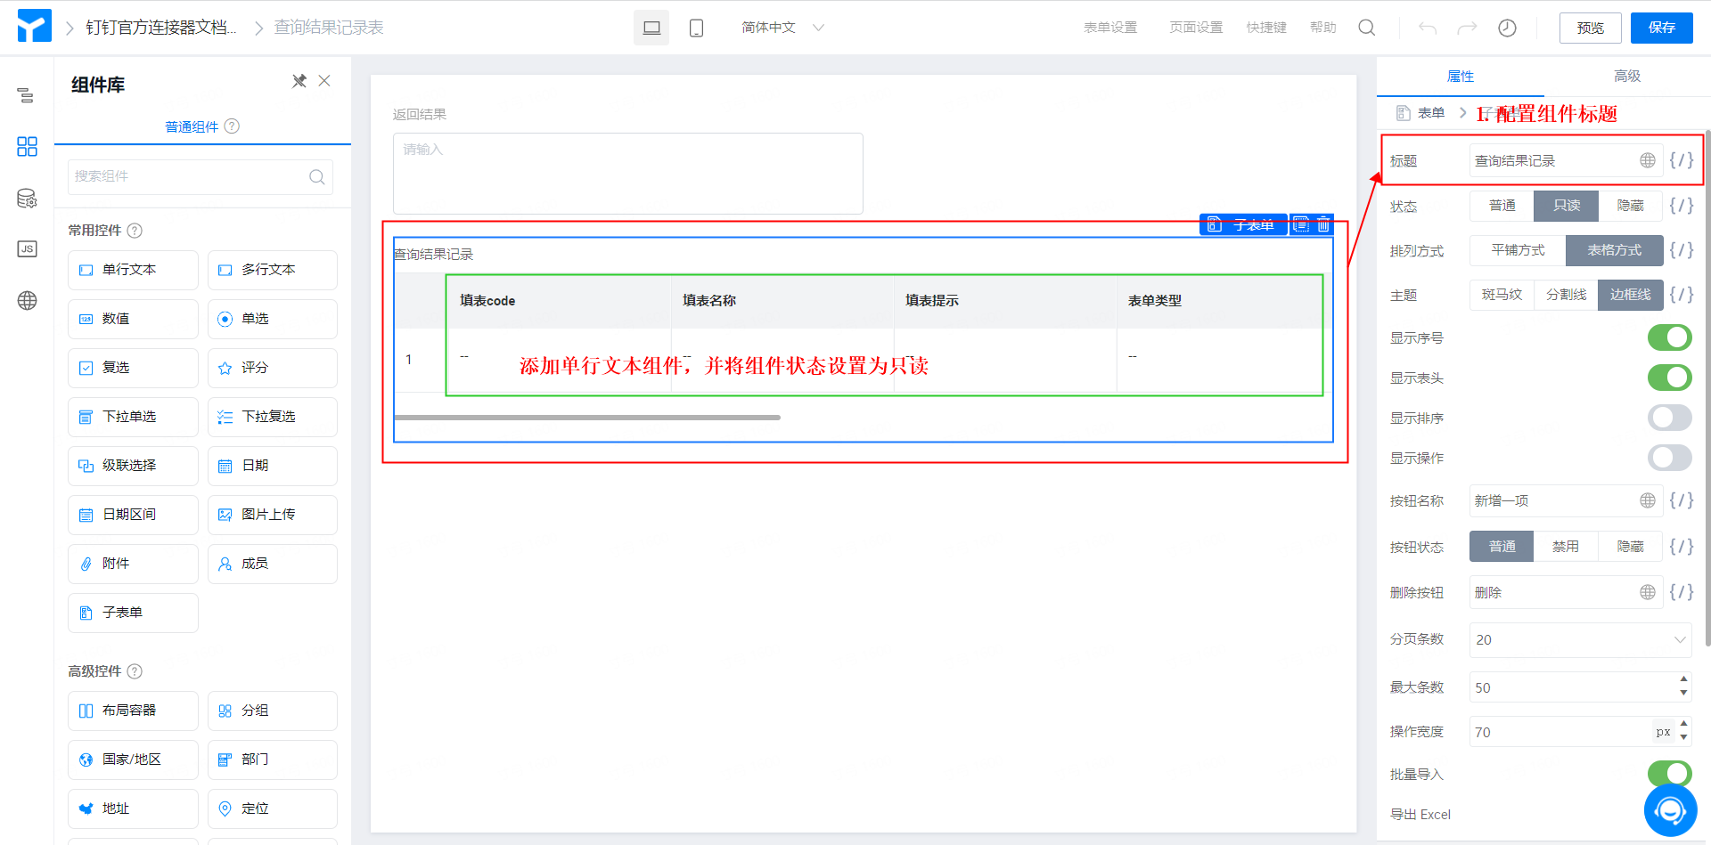Open the data source sidebar icon
The height and width of the screenshot is (845, 1711).
point(27,198)
